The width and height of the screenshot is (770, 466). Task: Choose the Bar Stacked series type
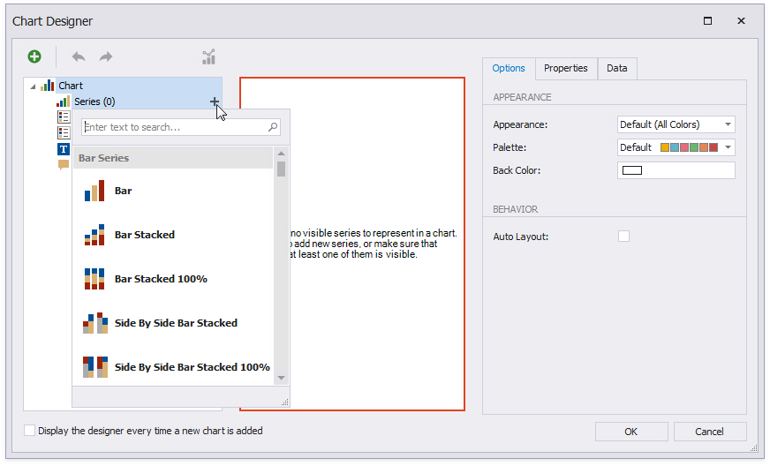pos(144,235)
